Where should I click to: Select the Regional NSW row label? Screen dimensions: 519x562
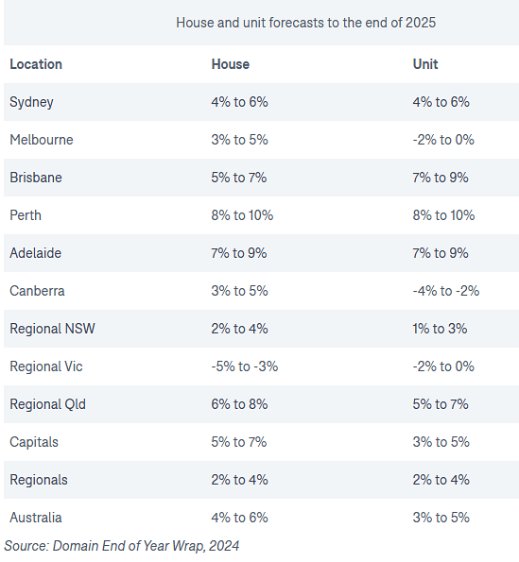(52, 329)
